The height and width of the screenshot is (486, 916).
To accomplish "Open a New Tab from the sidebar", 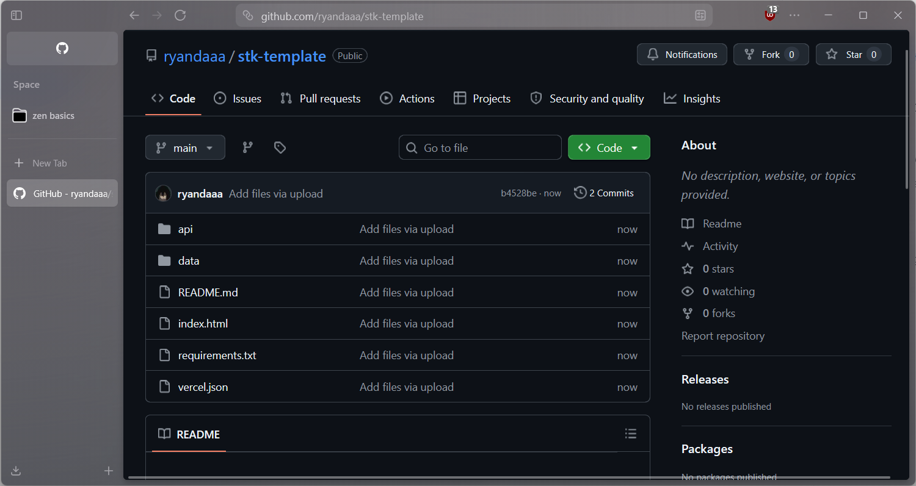I will 62,163.
